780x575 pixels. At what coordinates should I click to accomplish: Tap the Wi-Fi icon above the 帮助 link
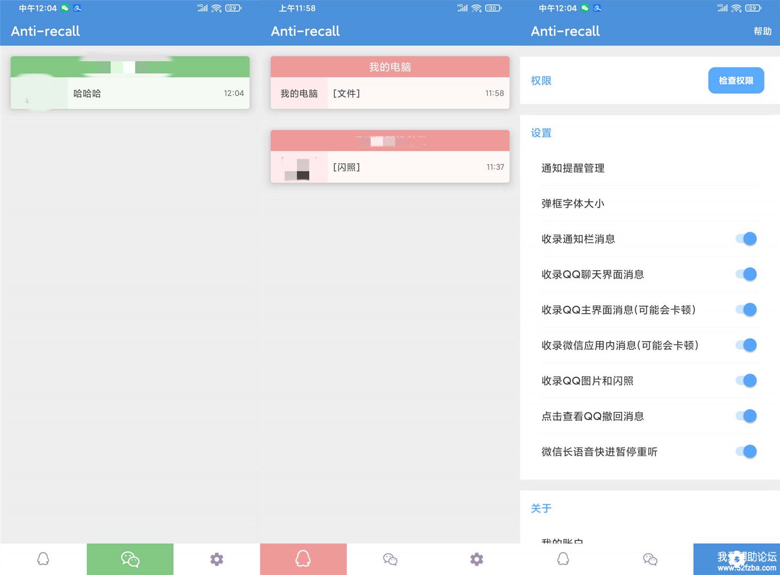[x=736, y=8]
